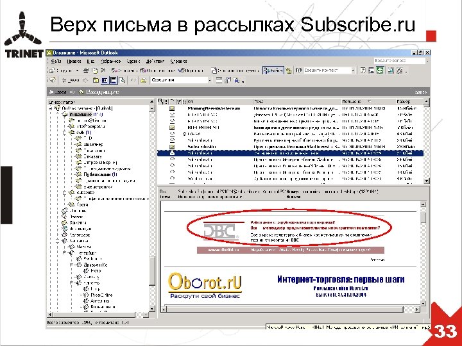Image resolution: width=462 pixels, height=346 pixels.
Task: Sort messages by the От column header
Action: [x=220, y=102]
